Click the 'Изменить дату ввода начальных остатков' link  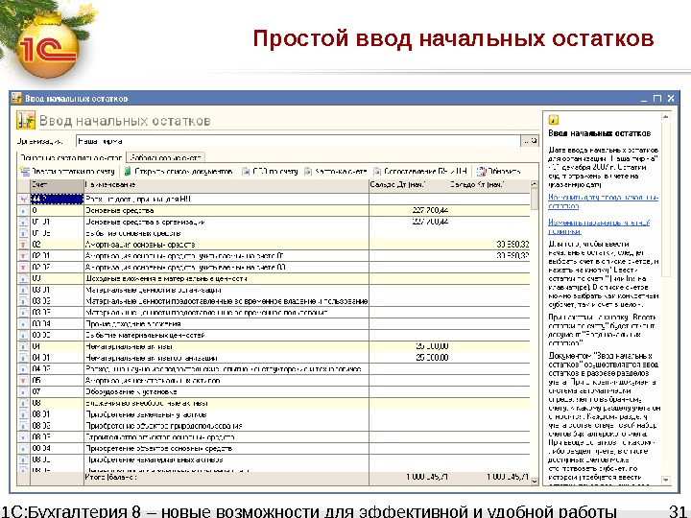click(603, 201)
